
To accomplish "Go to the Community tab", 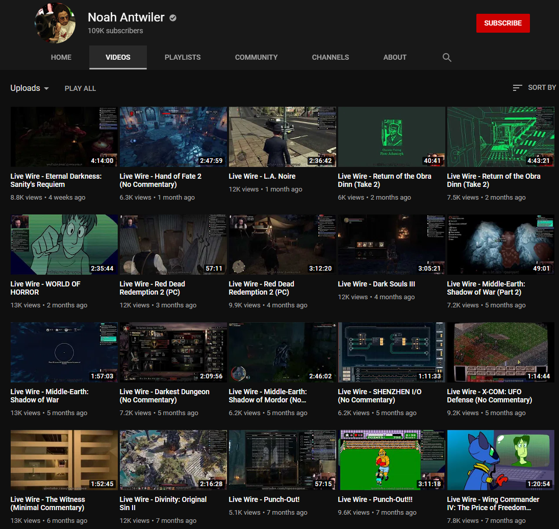I will pyautogui.click(x=257, y=58).
